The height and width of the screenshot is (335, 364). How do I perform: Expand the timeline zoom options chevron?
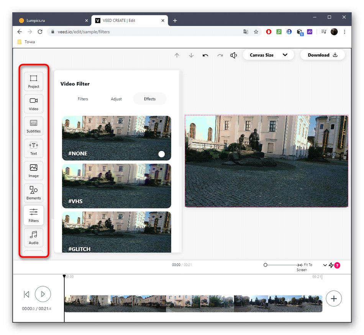tap(325, 265)
